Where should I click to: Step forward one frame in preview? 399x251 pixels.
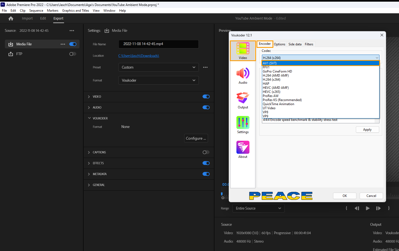click(x=378, y=208)
